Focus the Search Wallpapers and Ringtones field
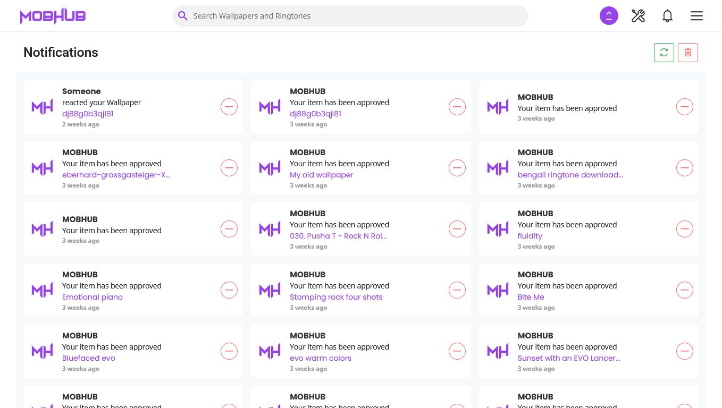This screenshot has height=408, width=722. [x=350, y=16]
